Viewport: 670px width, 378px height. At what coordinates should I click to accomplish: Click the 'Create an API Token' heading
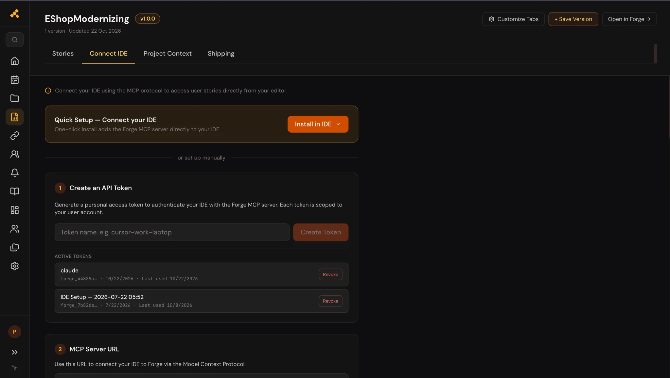click(100, 188)
